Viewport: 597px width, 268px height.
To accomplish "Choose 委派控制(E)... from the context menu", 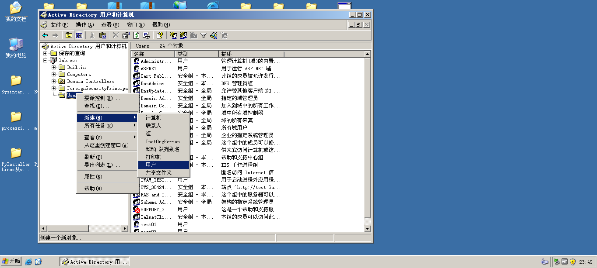I will (x=107, y=98).
